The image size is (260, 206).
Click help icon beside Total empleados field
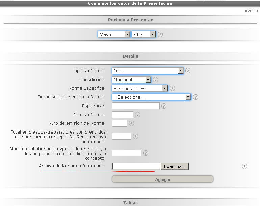[x=135, y=136]
